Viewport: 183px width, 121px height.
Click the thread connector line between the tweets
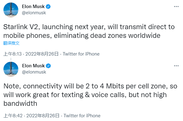tap(11, 59)
